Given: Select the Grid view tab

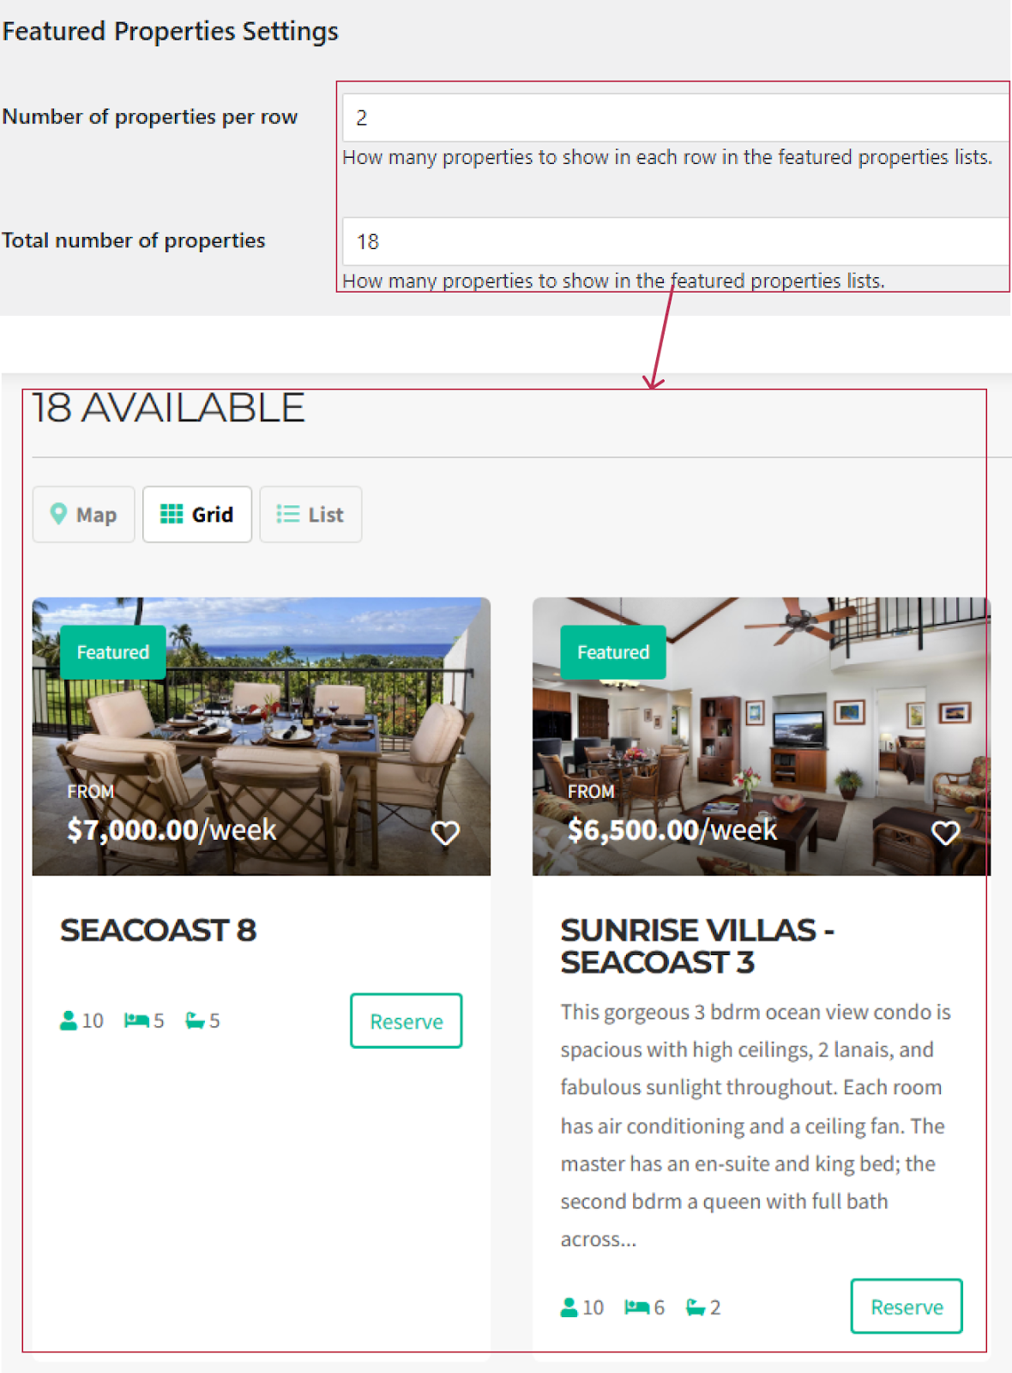Looking at the screenshot, I should click(197, 514).
